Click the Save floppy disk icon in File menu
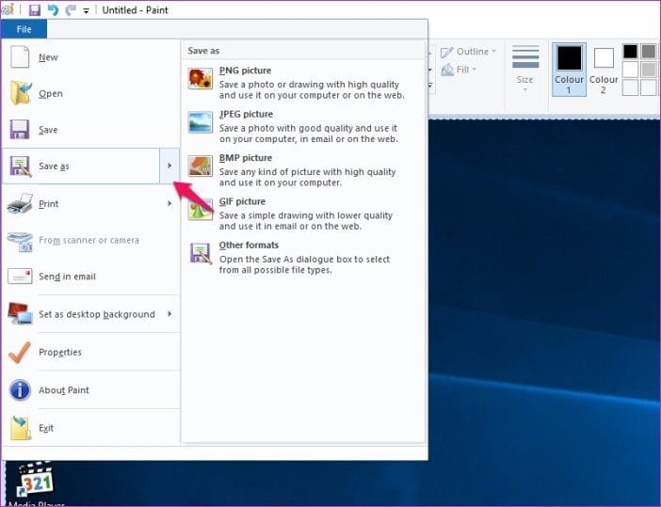 20,130
